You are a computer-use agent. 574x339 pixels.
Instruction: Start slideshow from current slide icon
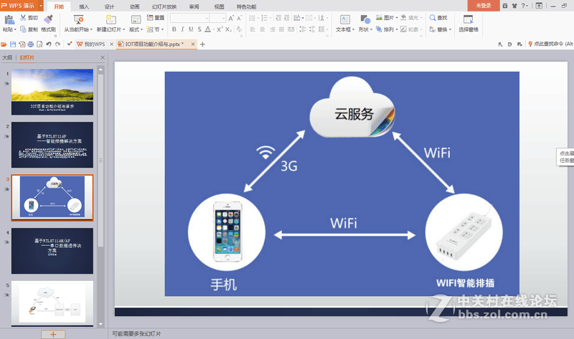(x=78, y=20)
